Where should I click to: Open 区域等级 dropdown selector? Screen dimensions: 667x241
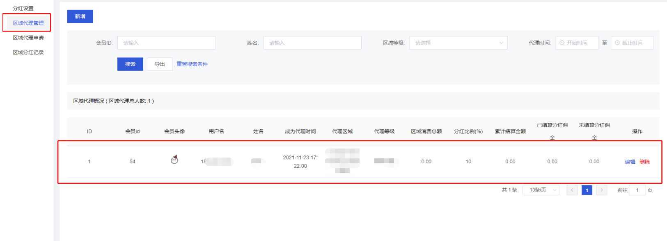pyautogui.click(x=458, y=43)
